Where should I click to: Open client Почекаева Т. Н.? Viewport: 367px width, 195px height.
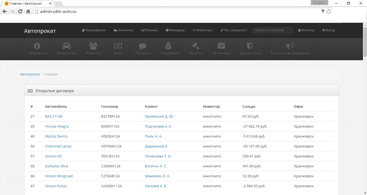(x=158, y=156)
